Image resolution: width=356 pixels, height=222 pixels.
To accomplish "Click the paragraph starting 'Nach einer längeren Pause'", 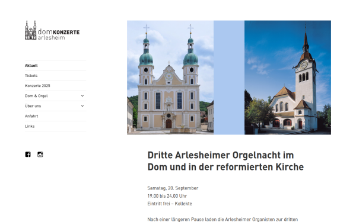I will click(x=223, y=220).
